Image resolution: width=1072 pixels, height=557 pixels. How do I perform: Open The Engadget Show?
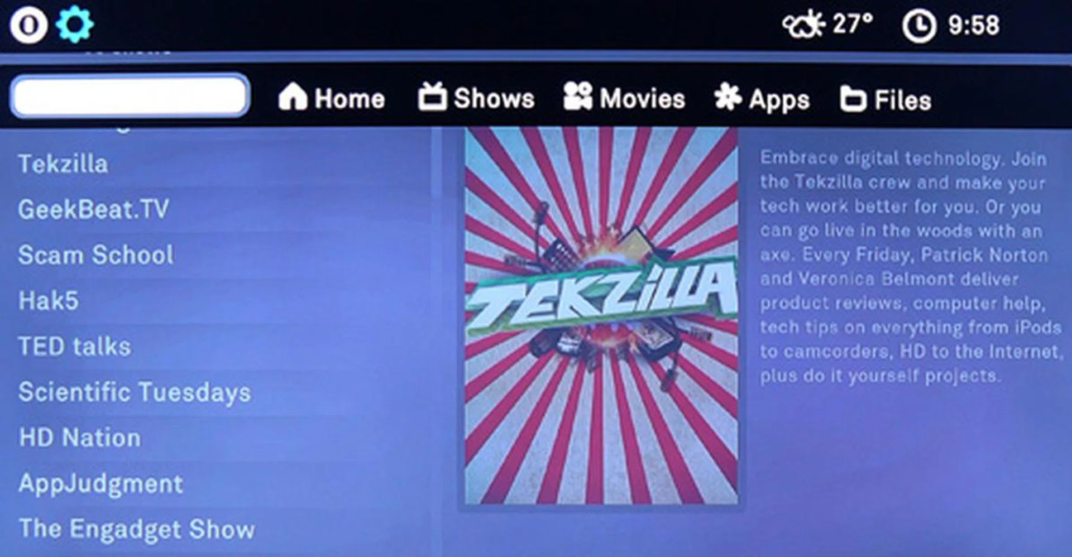click(137, 530)
